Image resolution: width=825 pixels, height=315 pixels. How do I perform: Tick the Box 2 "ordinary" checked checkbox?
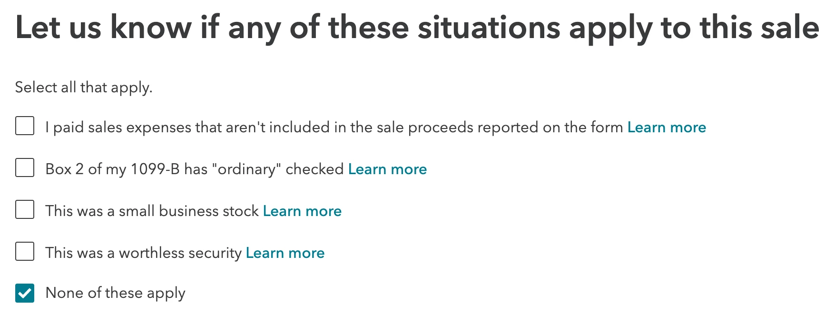pos(25,168)
